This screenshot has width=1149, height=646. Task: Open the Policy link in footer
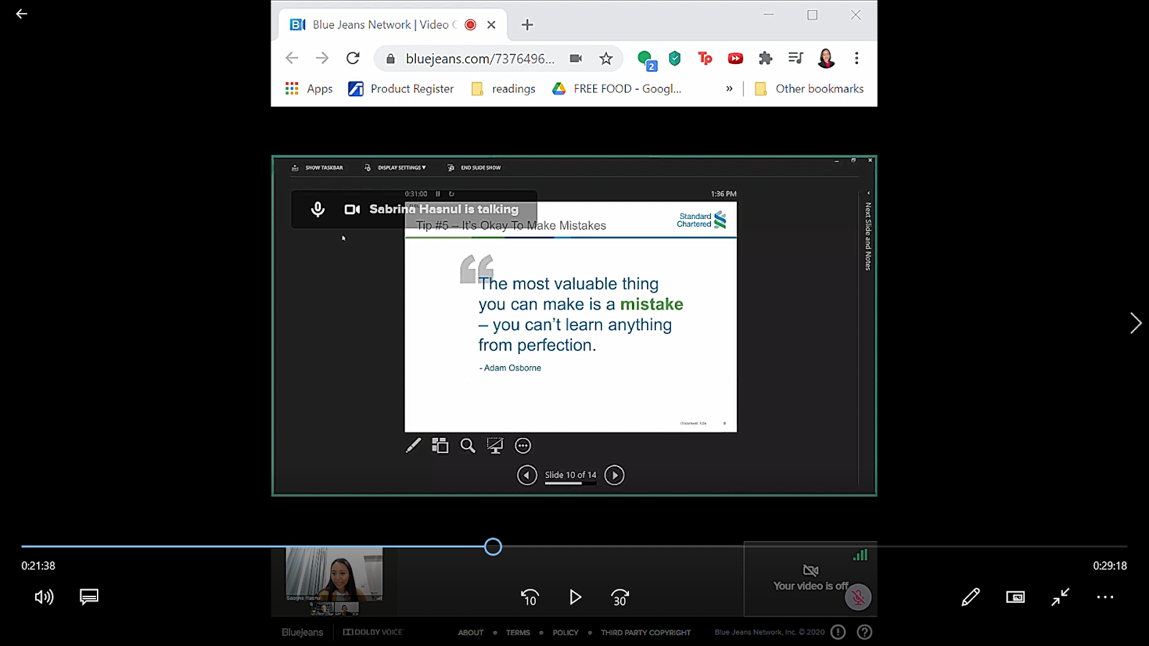[x=566, y=633]
